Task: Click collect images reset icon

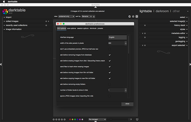Action: tap(46, 21)
